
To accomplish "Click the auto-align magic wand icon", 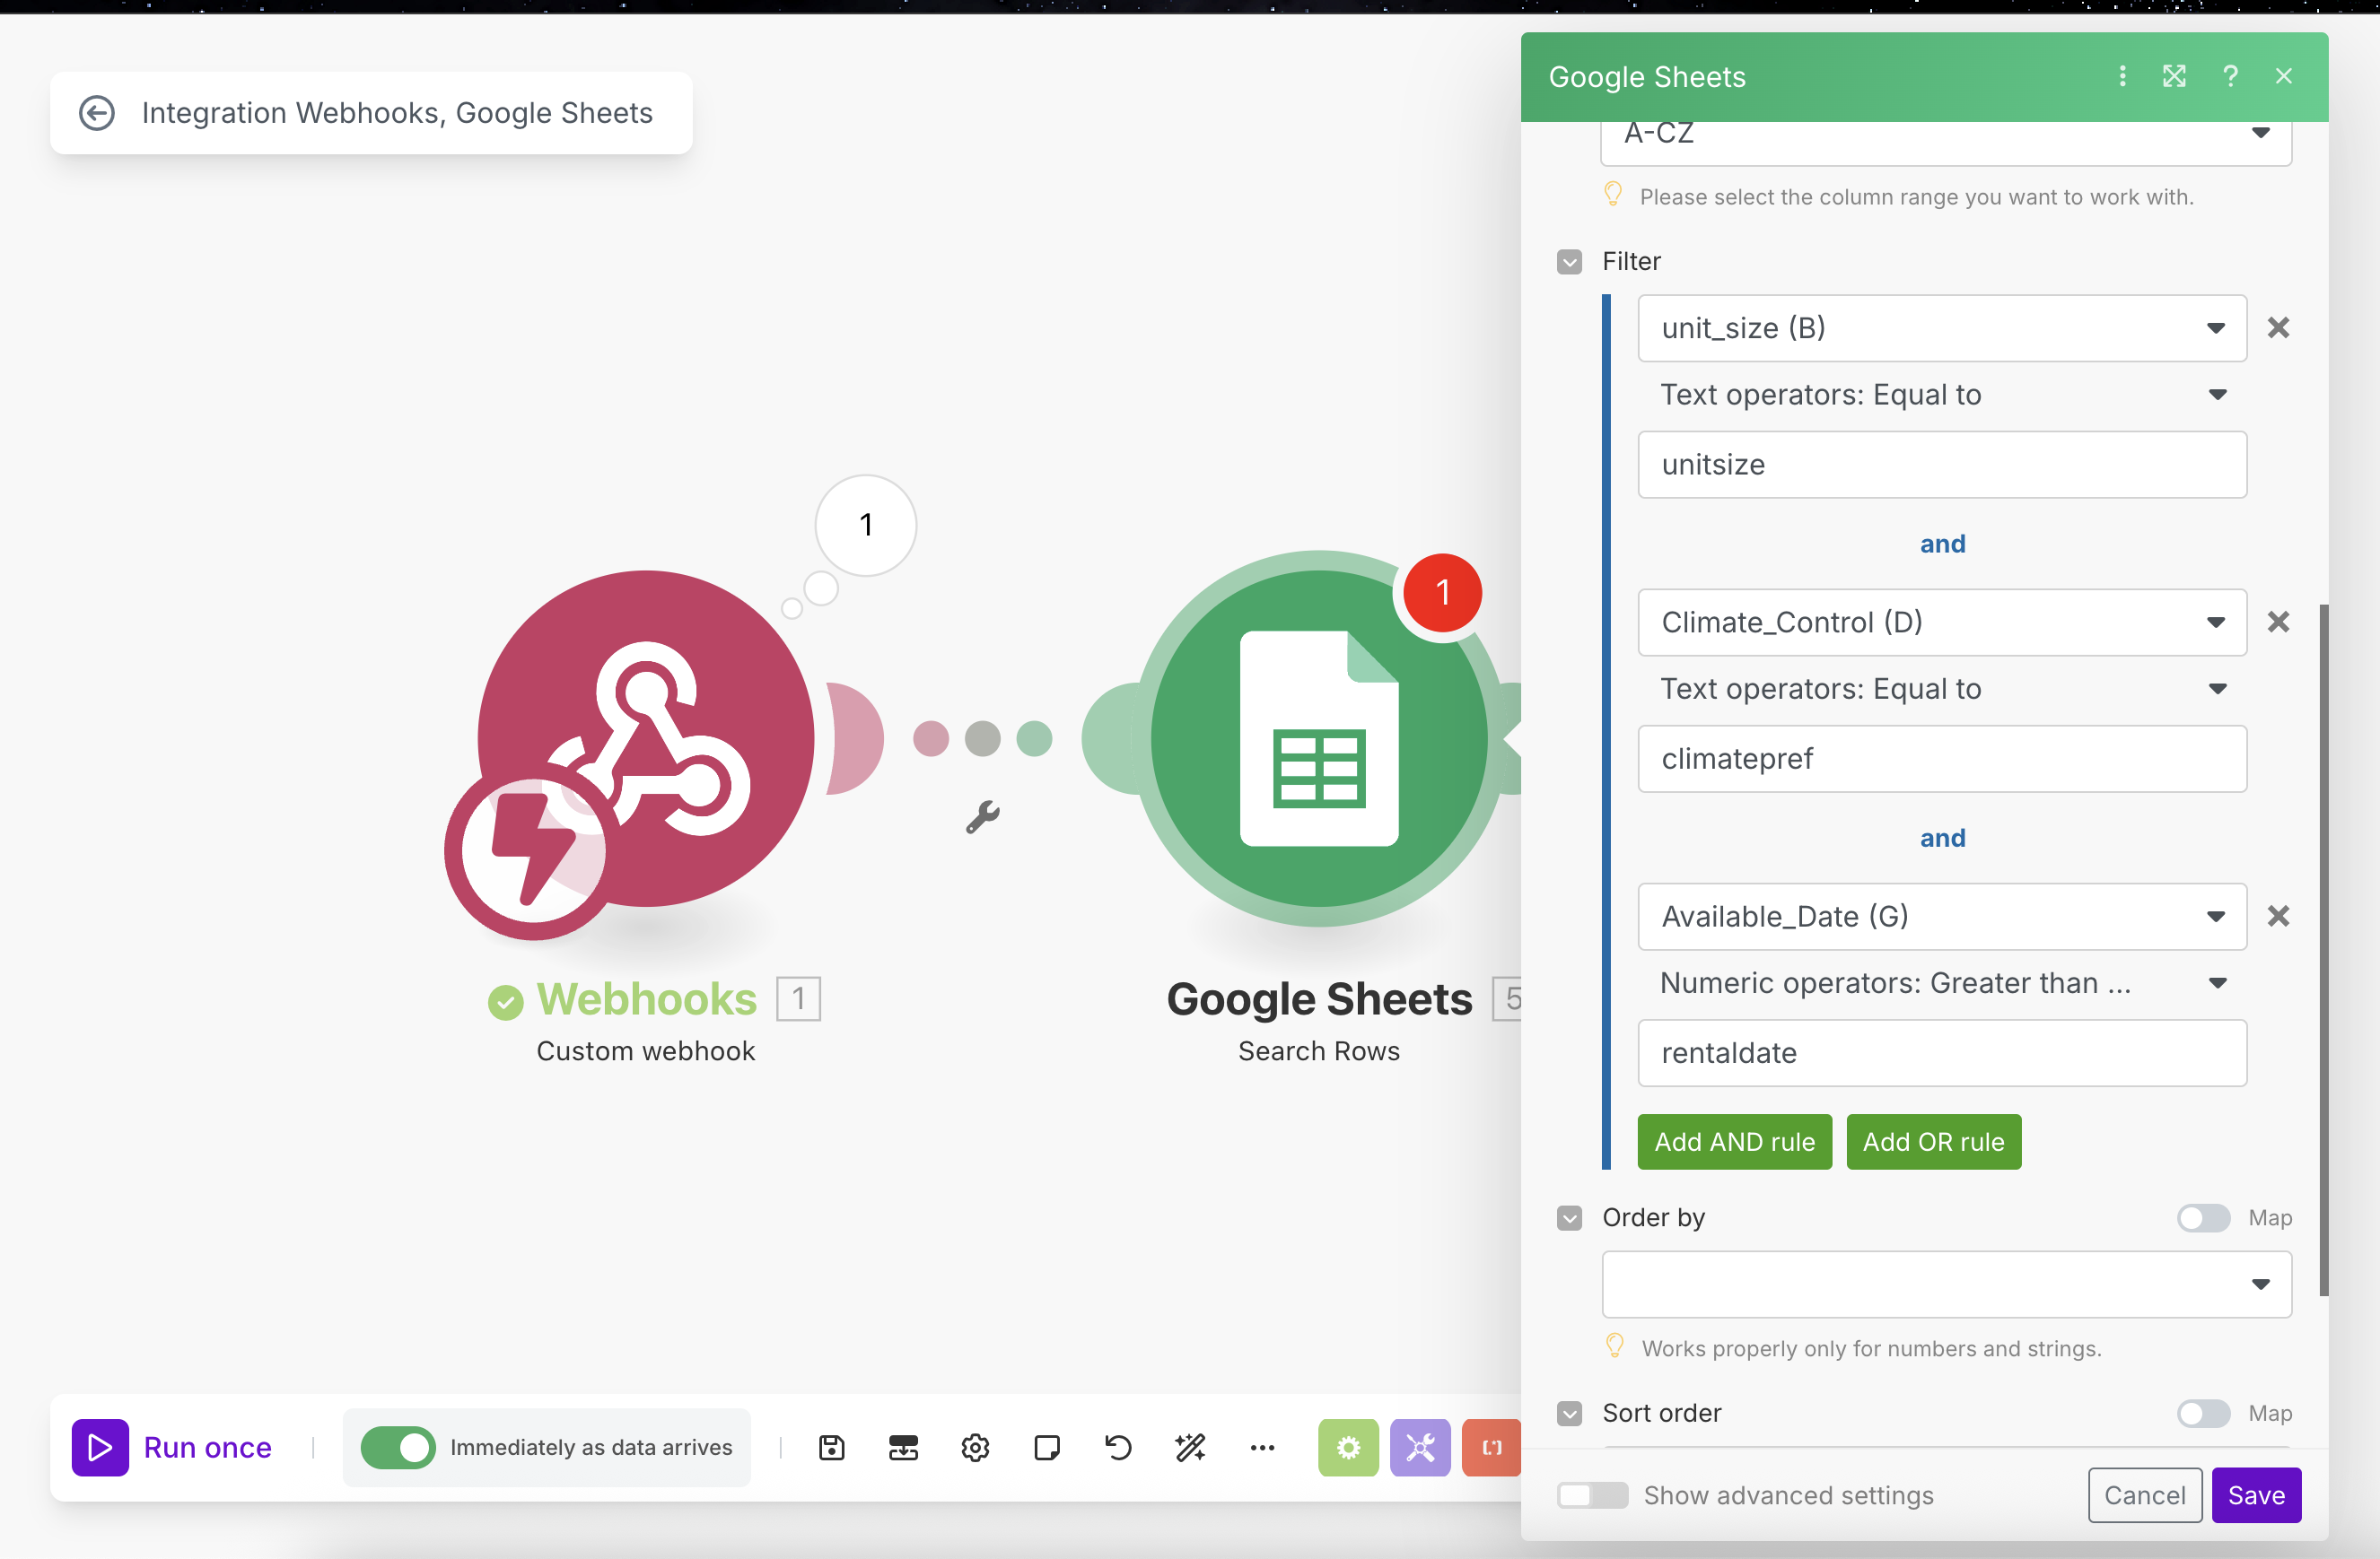I will click(x=1190, y=1447).
